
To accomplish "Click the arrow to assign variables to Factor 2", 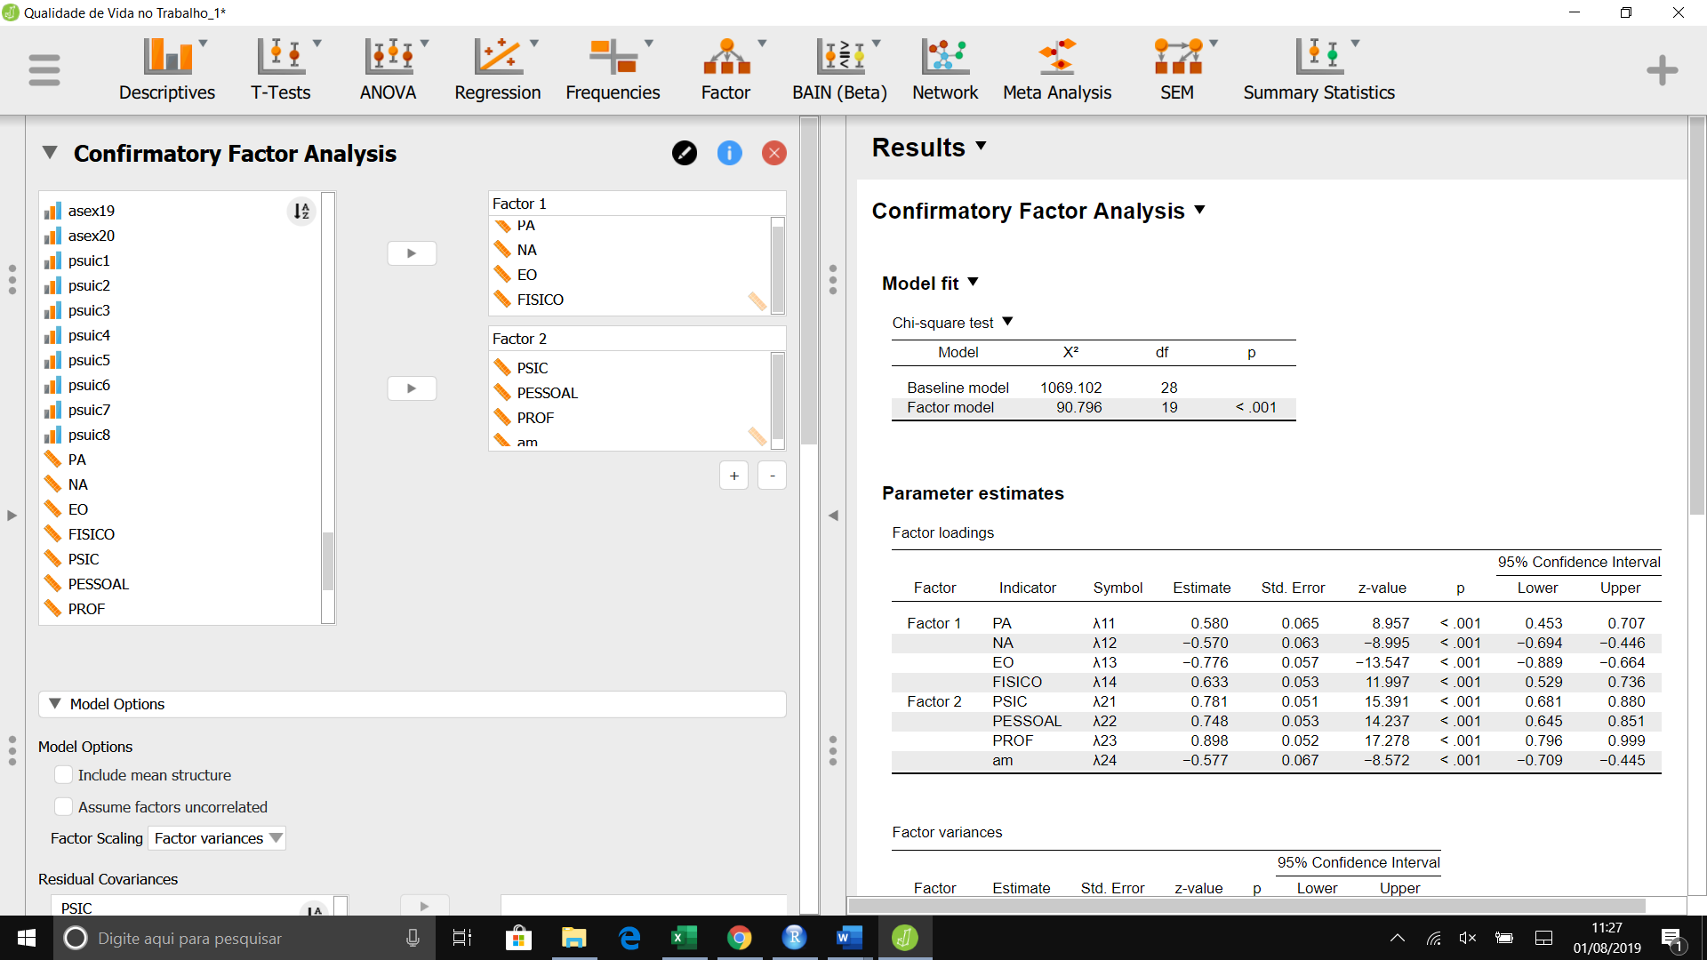I will (x=412, y=388).
